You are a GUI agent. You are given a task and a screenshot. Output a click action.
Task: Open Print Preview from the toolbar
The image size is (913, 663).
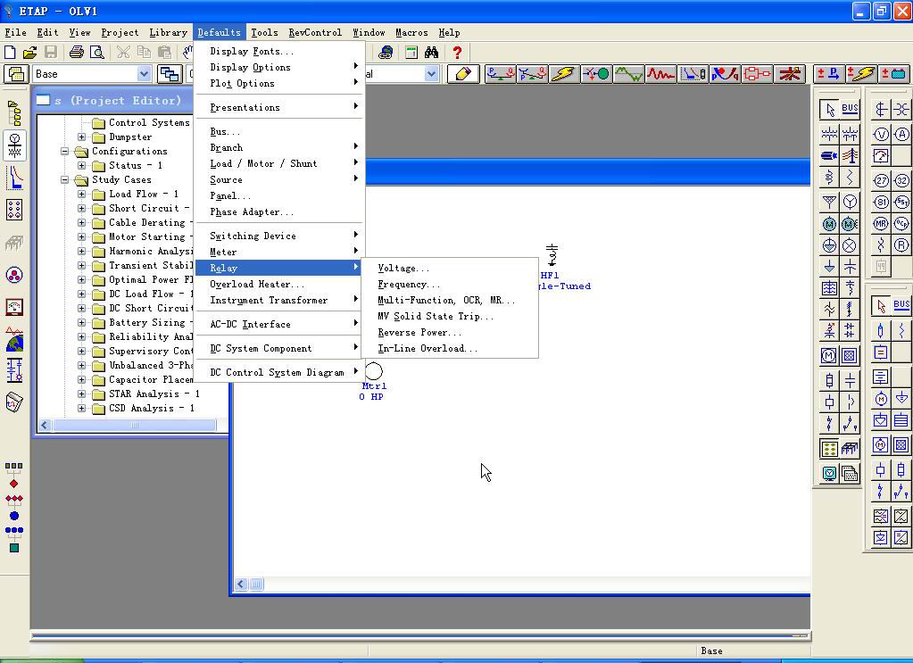point(96,53)
